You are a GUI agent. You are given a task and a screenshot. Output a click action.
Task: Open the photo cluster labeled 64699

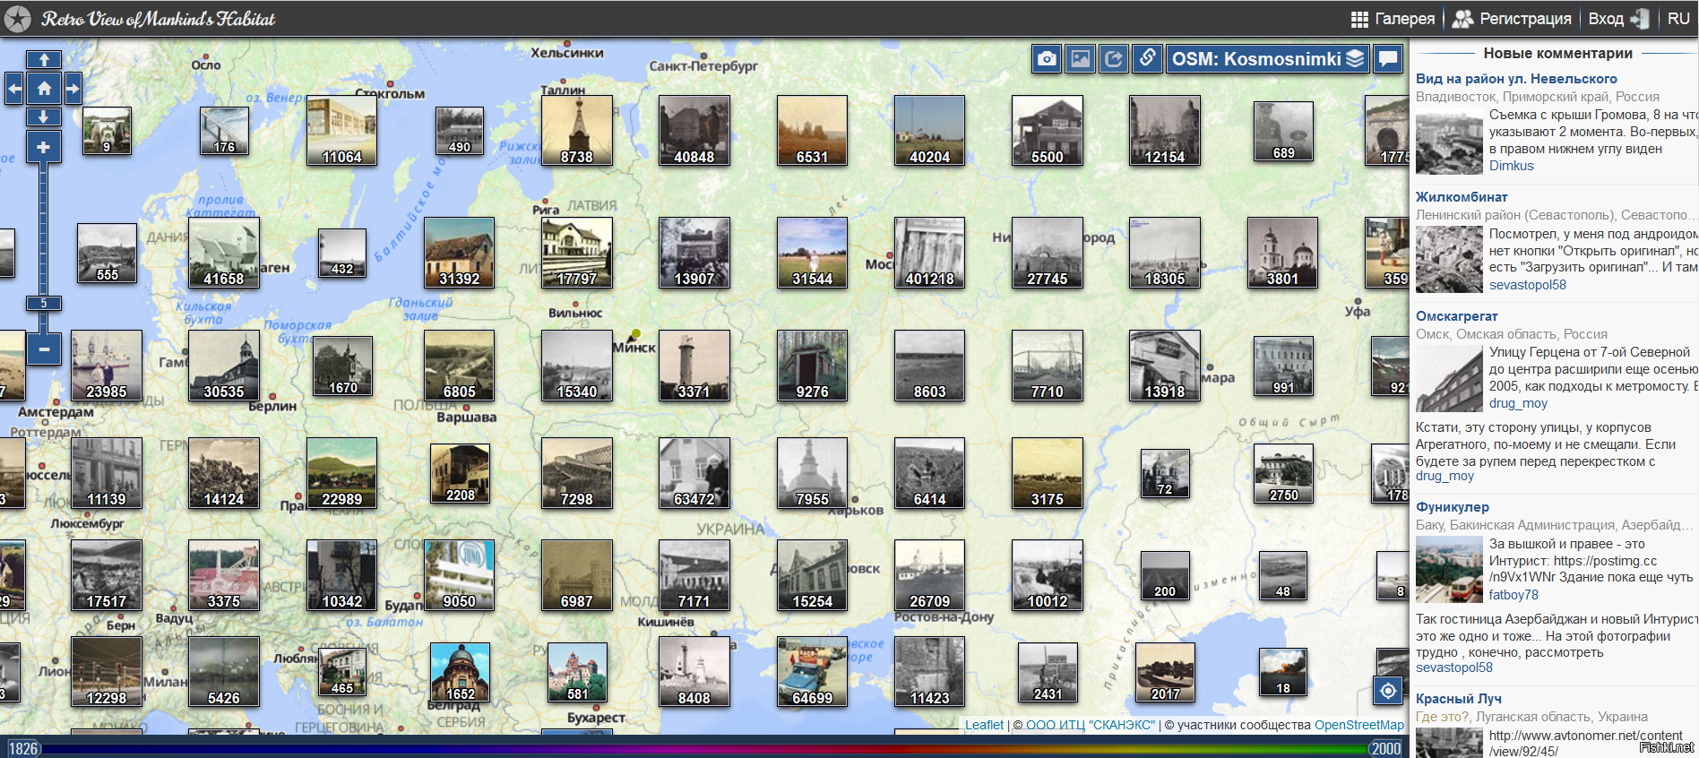tap(812, 672)
